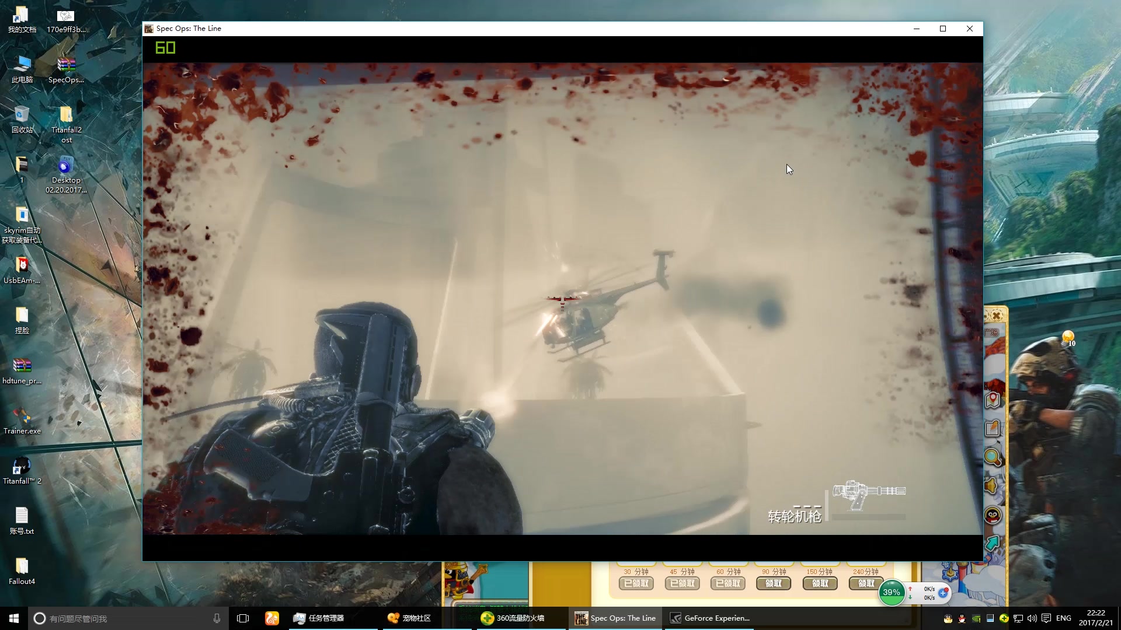This screenshot has height=630, width=1121.
Task: Claim the 90 分钟 reward with 领取
Action: 774,583
